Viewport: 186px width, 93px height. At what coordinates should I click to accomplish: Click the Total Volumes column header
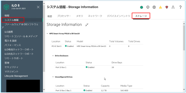coord(116,41)
